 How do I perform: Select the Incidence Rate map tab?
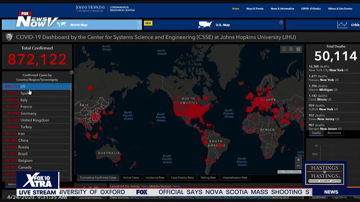[155, 178]
